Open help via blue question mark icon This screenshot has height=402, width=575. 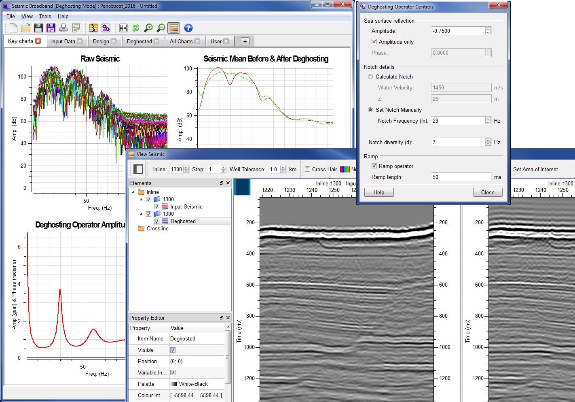pyautogui.click(x=188, y=28)
